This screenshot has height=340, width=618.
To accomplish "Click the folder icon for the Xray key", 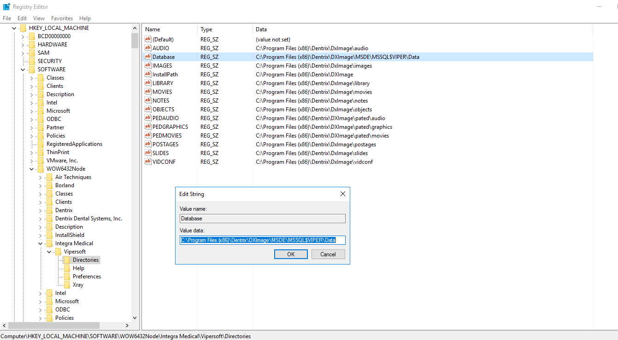I will [68, 284].
